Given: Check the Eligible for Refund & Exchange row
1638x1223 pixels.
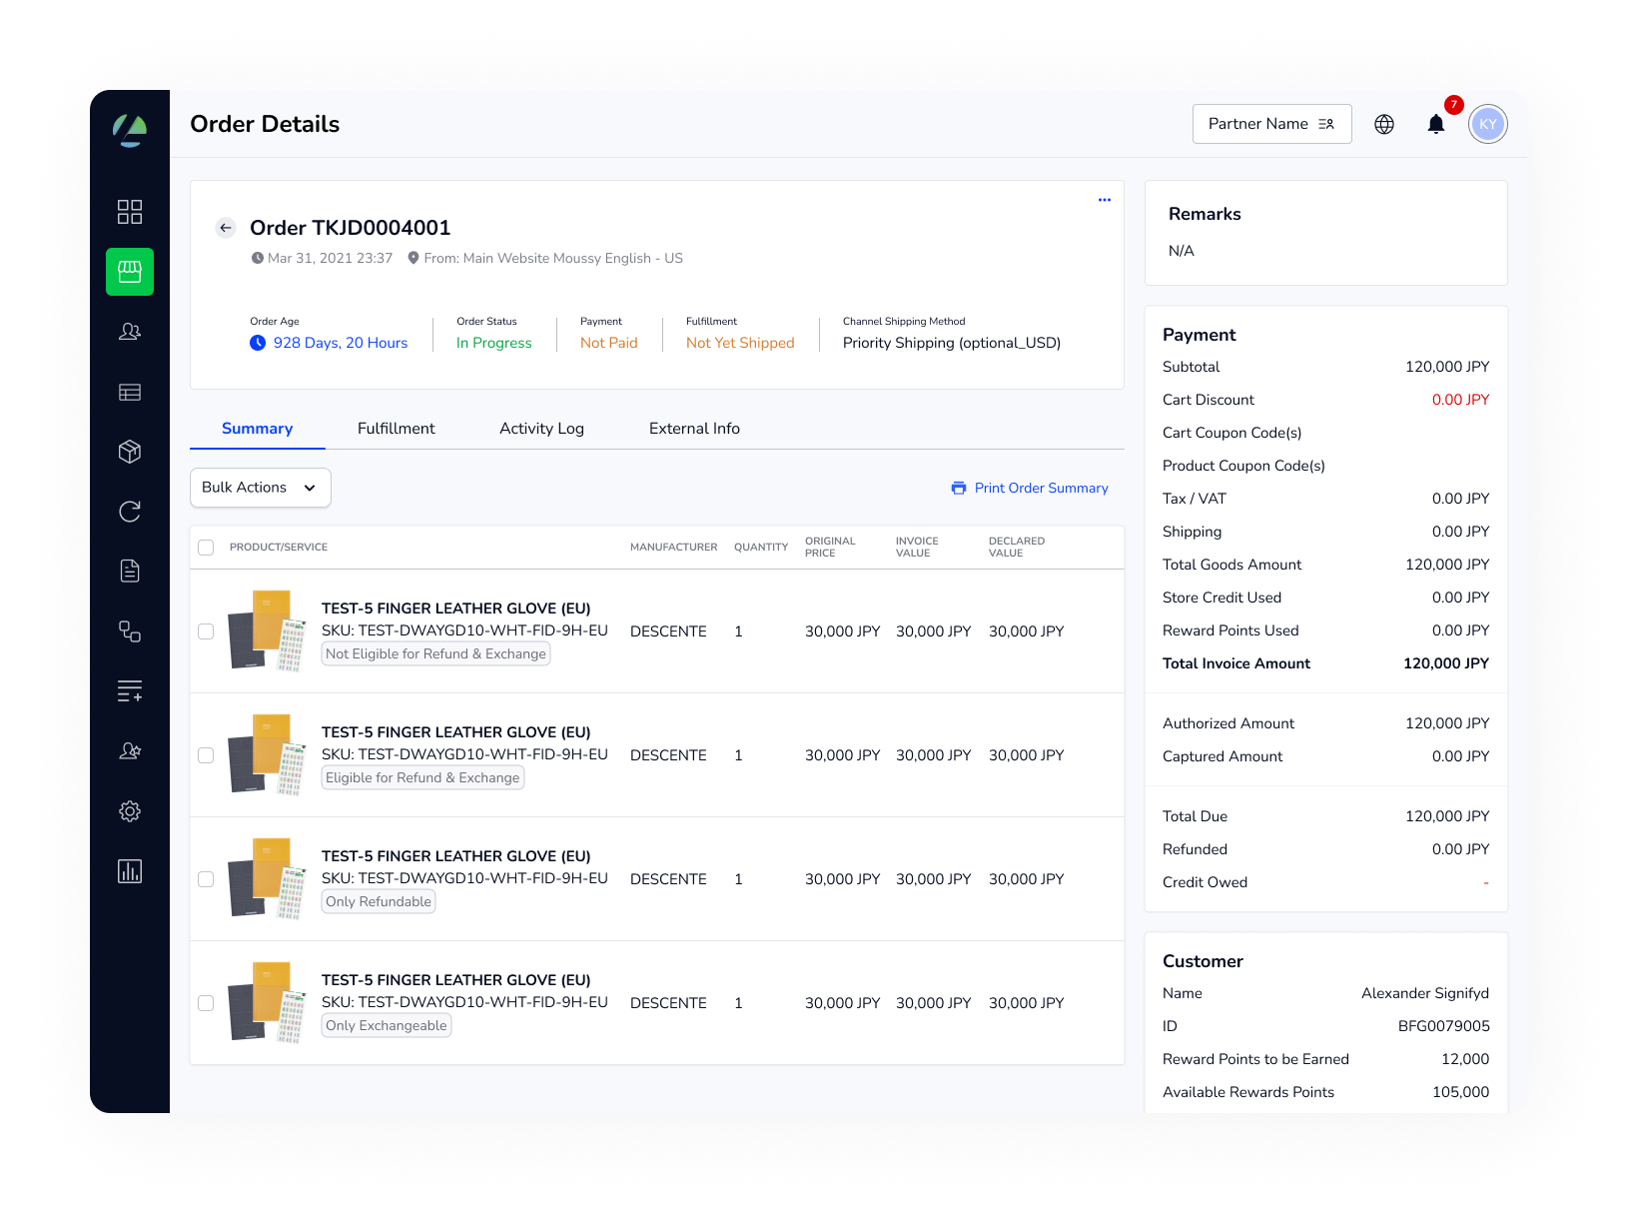Looking at the screenshot, I should 206,755.
